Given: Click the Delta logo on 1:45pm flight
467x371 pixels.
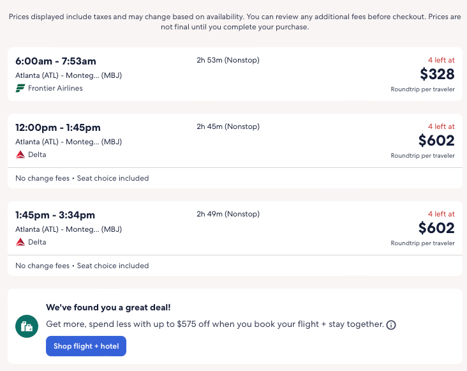Looking at the screenshot, I should point(20,242).
